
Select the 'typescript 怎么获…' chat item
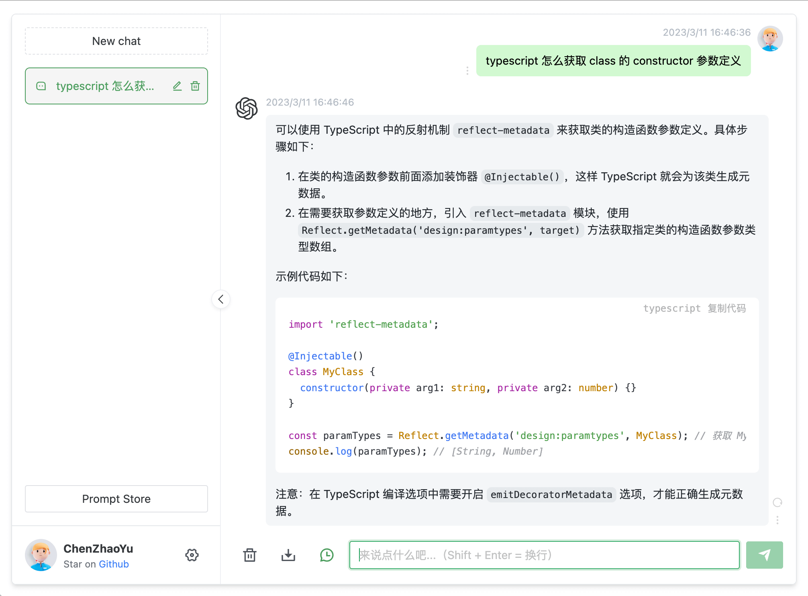(x=116, y=85)
